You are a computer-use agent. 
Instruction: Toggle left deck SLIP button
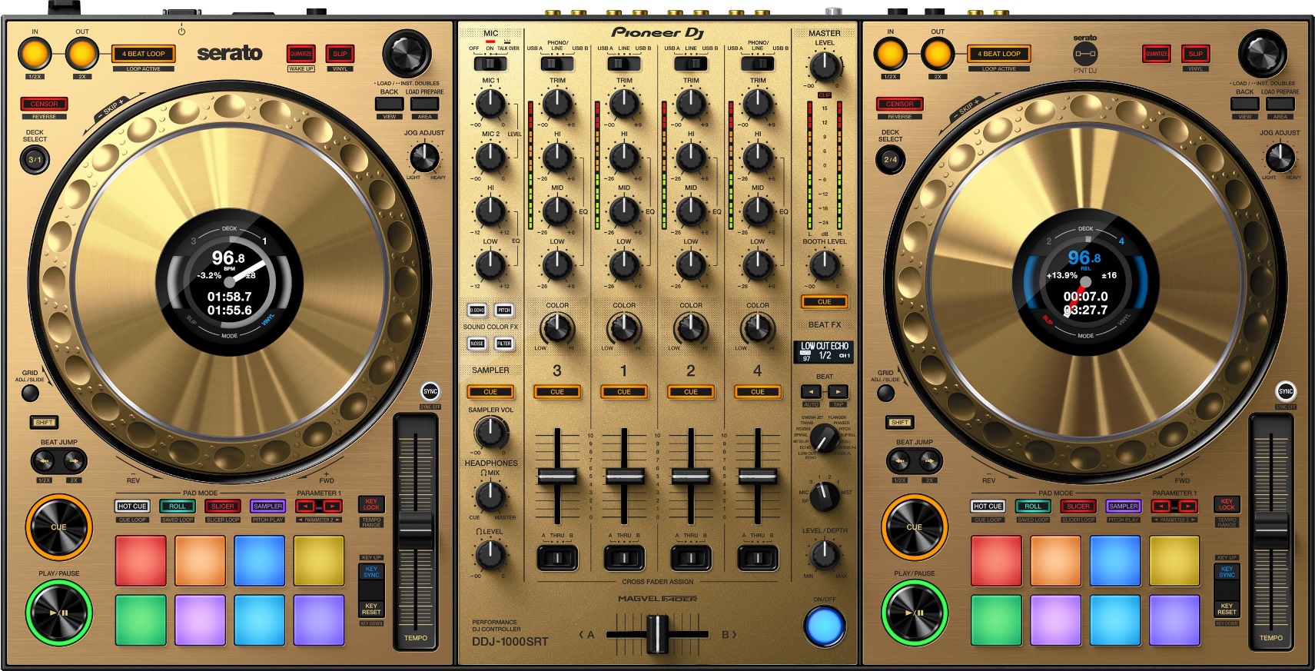(x=340, y=54)
